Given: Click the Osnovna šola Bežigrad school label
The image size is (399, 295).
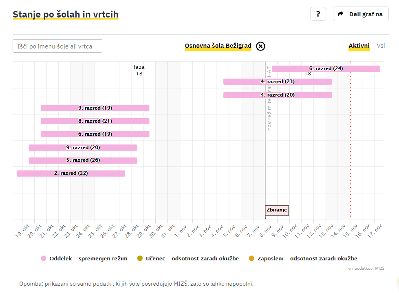Looking at the screenshot, I should point(218,46).
